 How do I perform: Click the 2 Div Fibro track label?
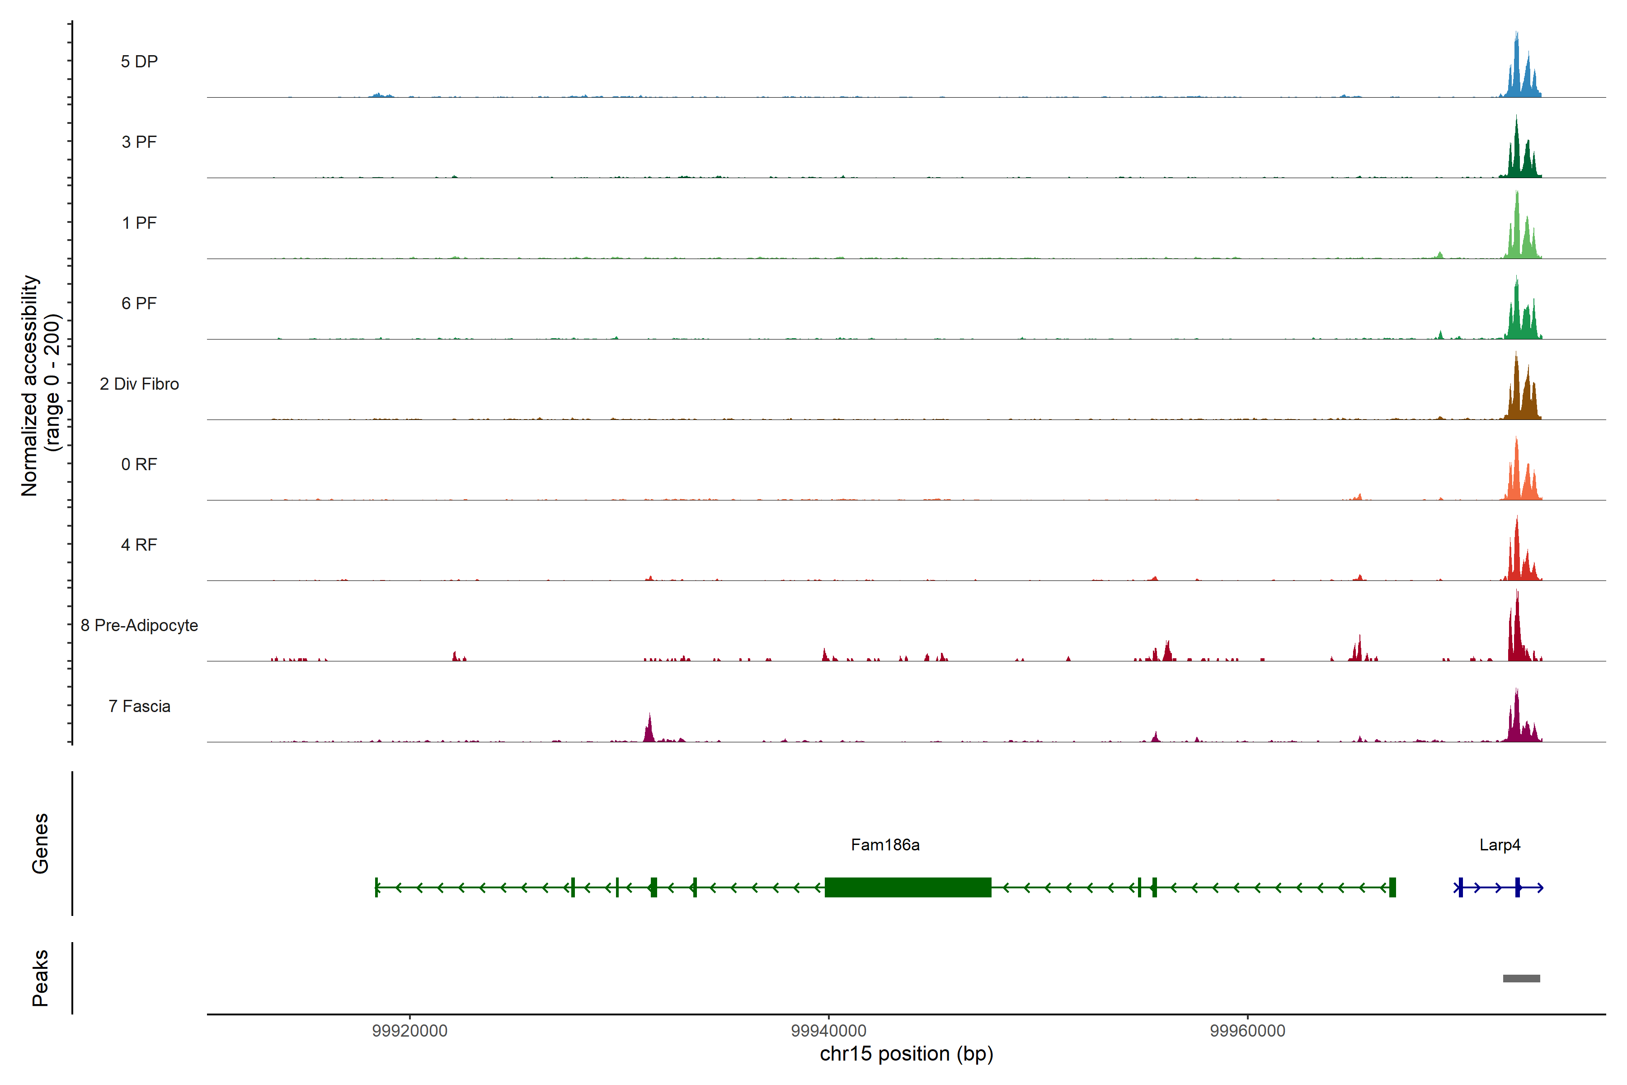(x=139, y=384)
